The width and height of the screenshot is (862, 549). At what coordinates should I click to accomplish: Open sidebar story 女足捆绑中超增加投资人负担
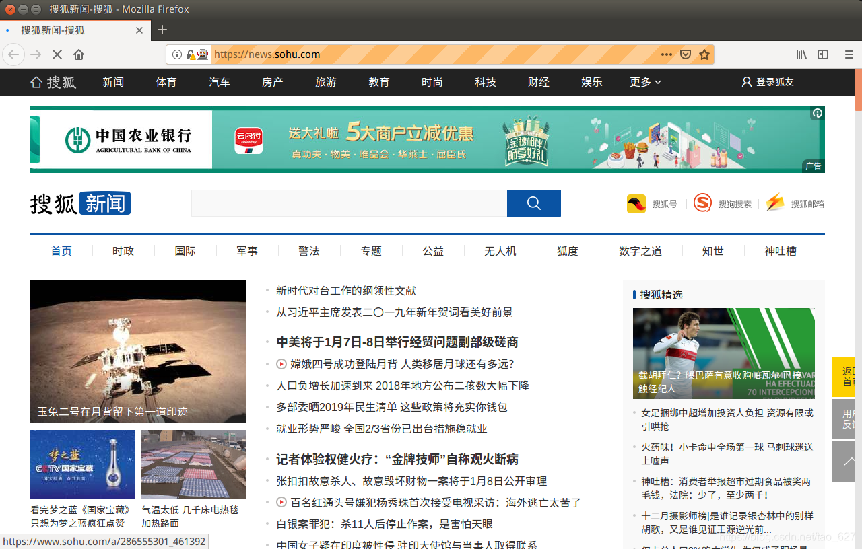pos(727,420)
